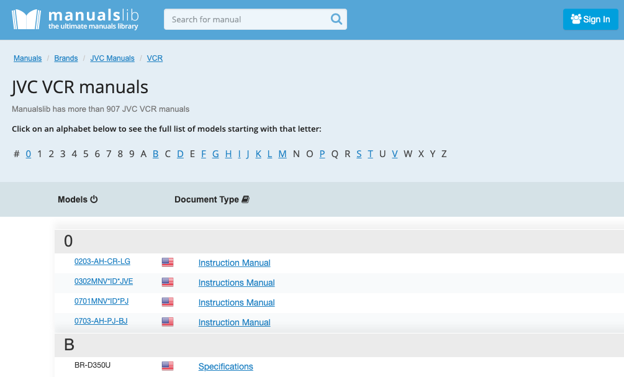Click the US flag for 0703-AH-PJ-BJ
This screenshot has width=624, height=377.
click(x=168, y=322)
